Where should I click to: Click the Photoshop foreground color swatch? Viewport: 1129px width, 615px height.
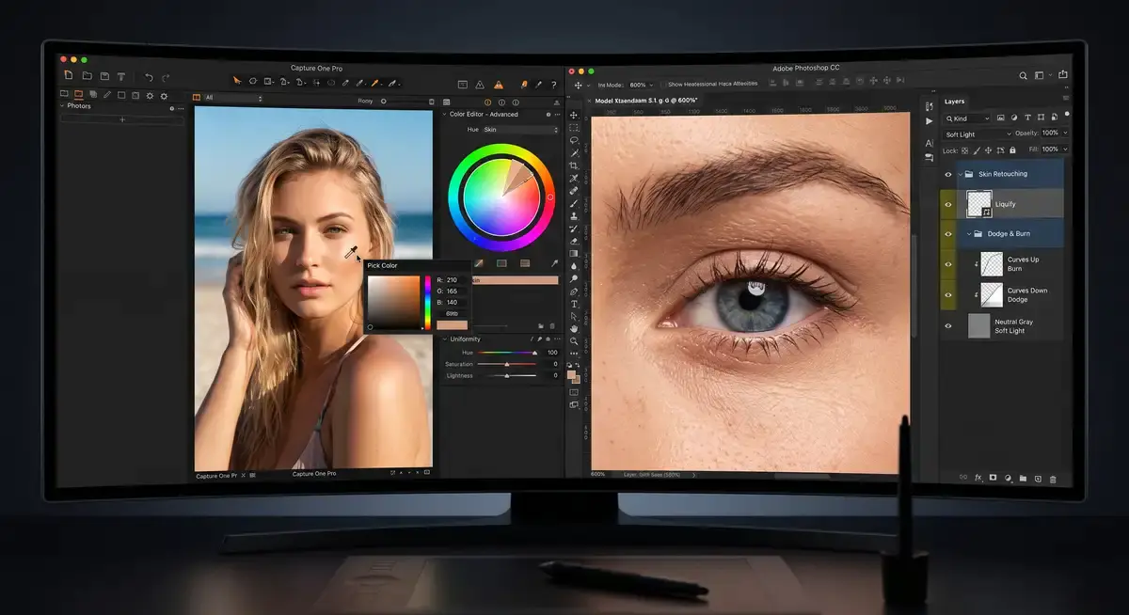pos(571,374)
